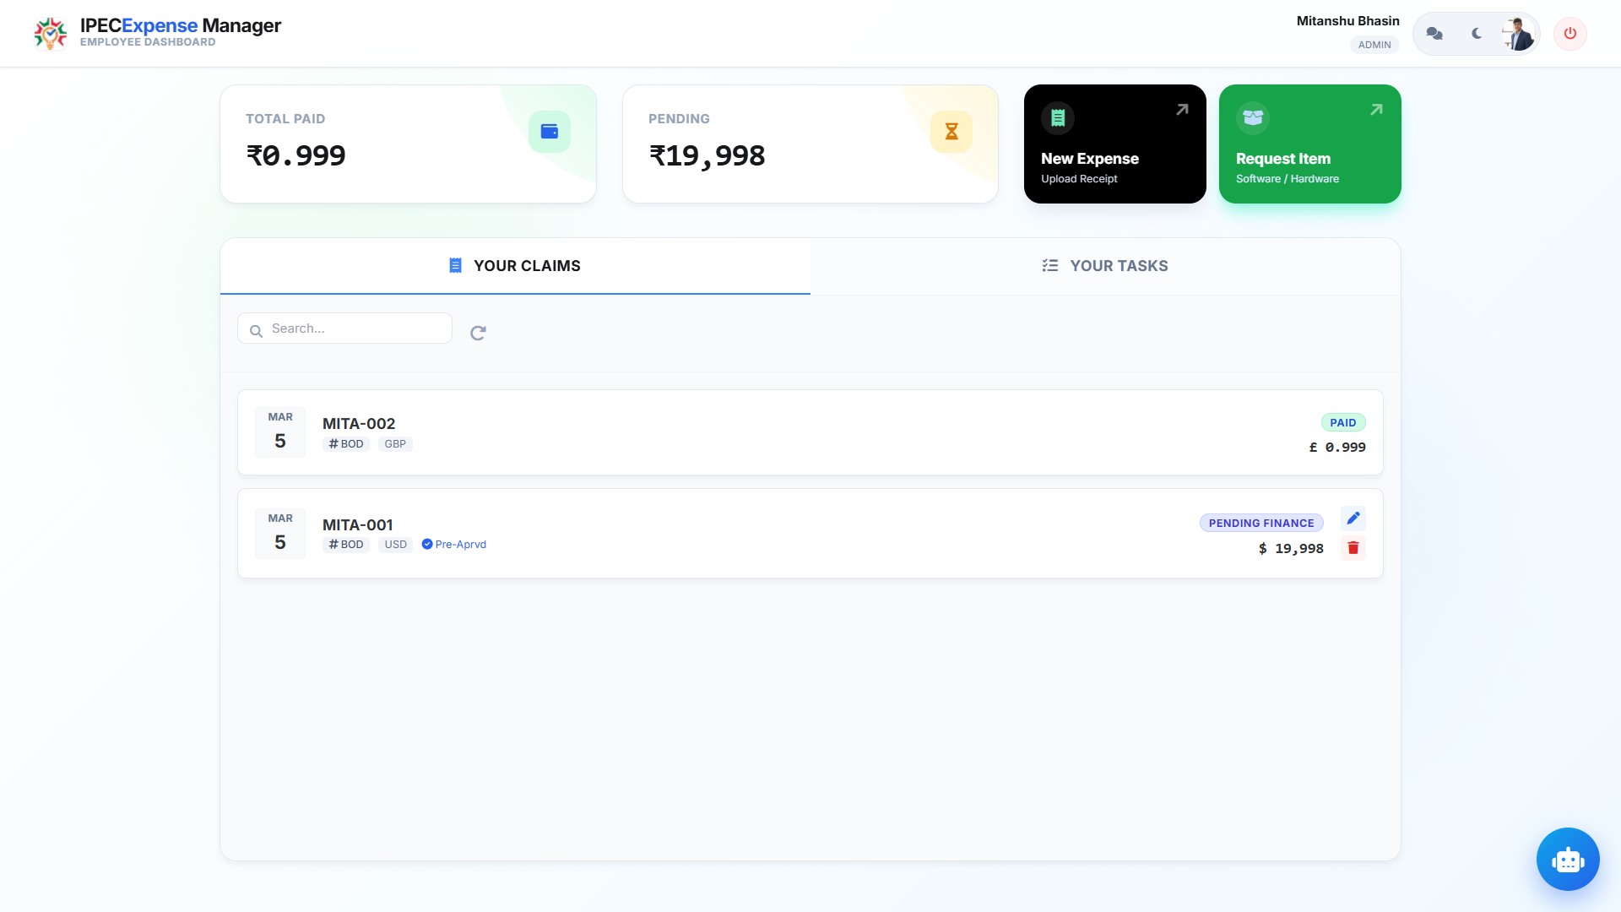Open the chat messages icon in header

[x=1434, y=34]
